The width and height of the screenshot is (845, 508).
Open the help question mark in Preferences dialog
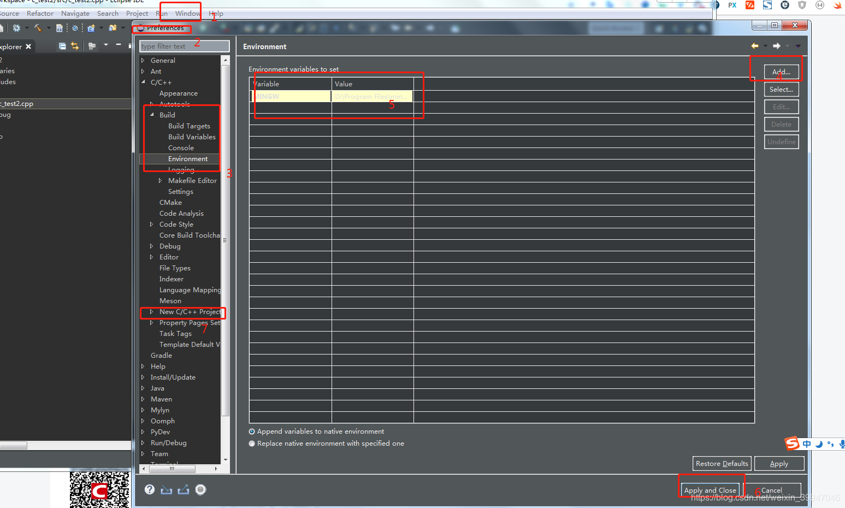coord(150,489)
